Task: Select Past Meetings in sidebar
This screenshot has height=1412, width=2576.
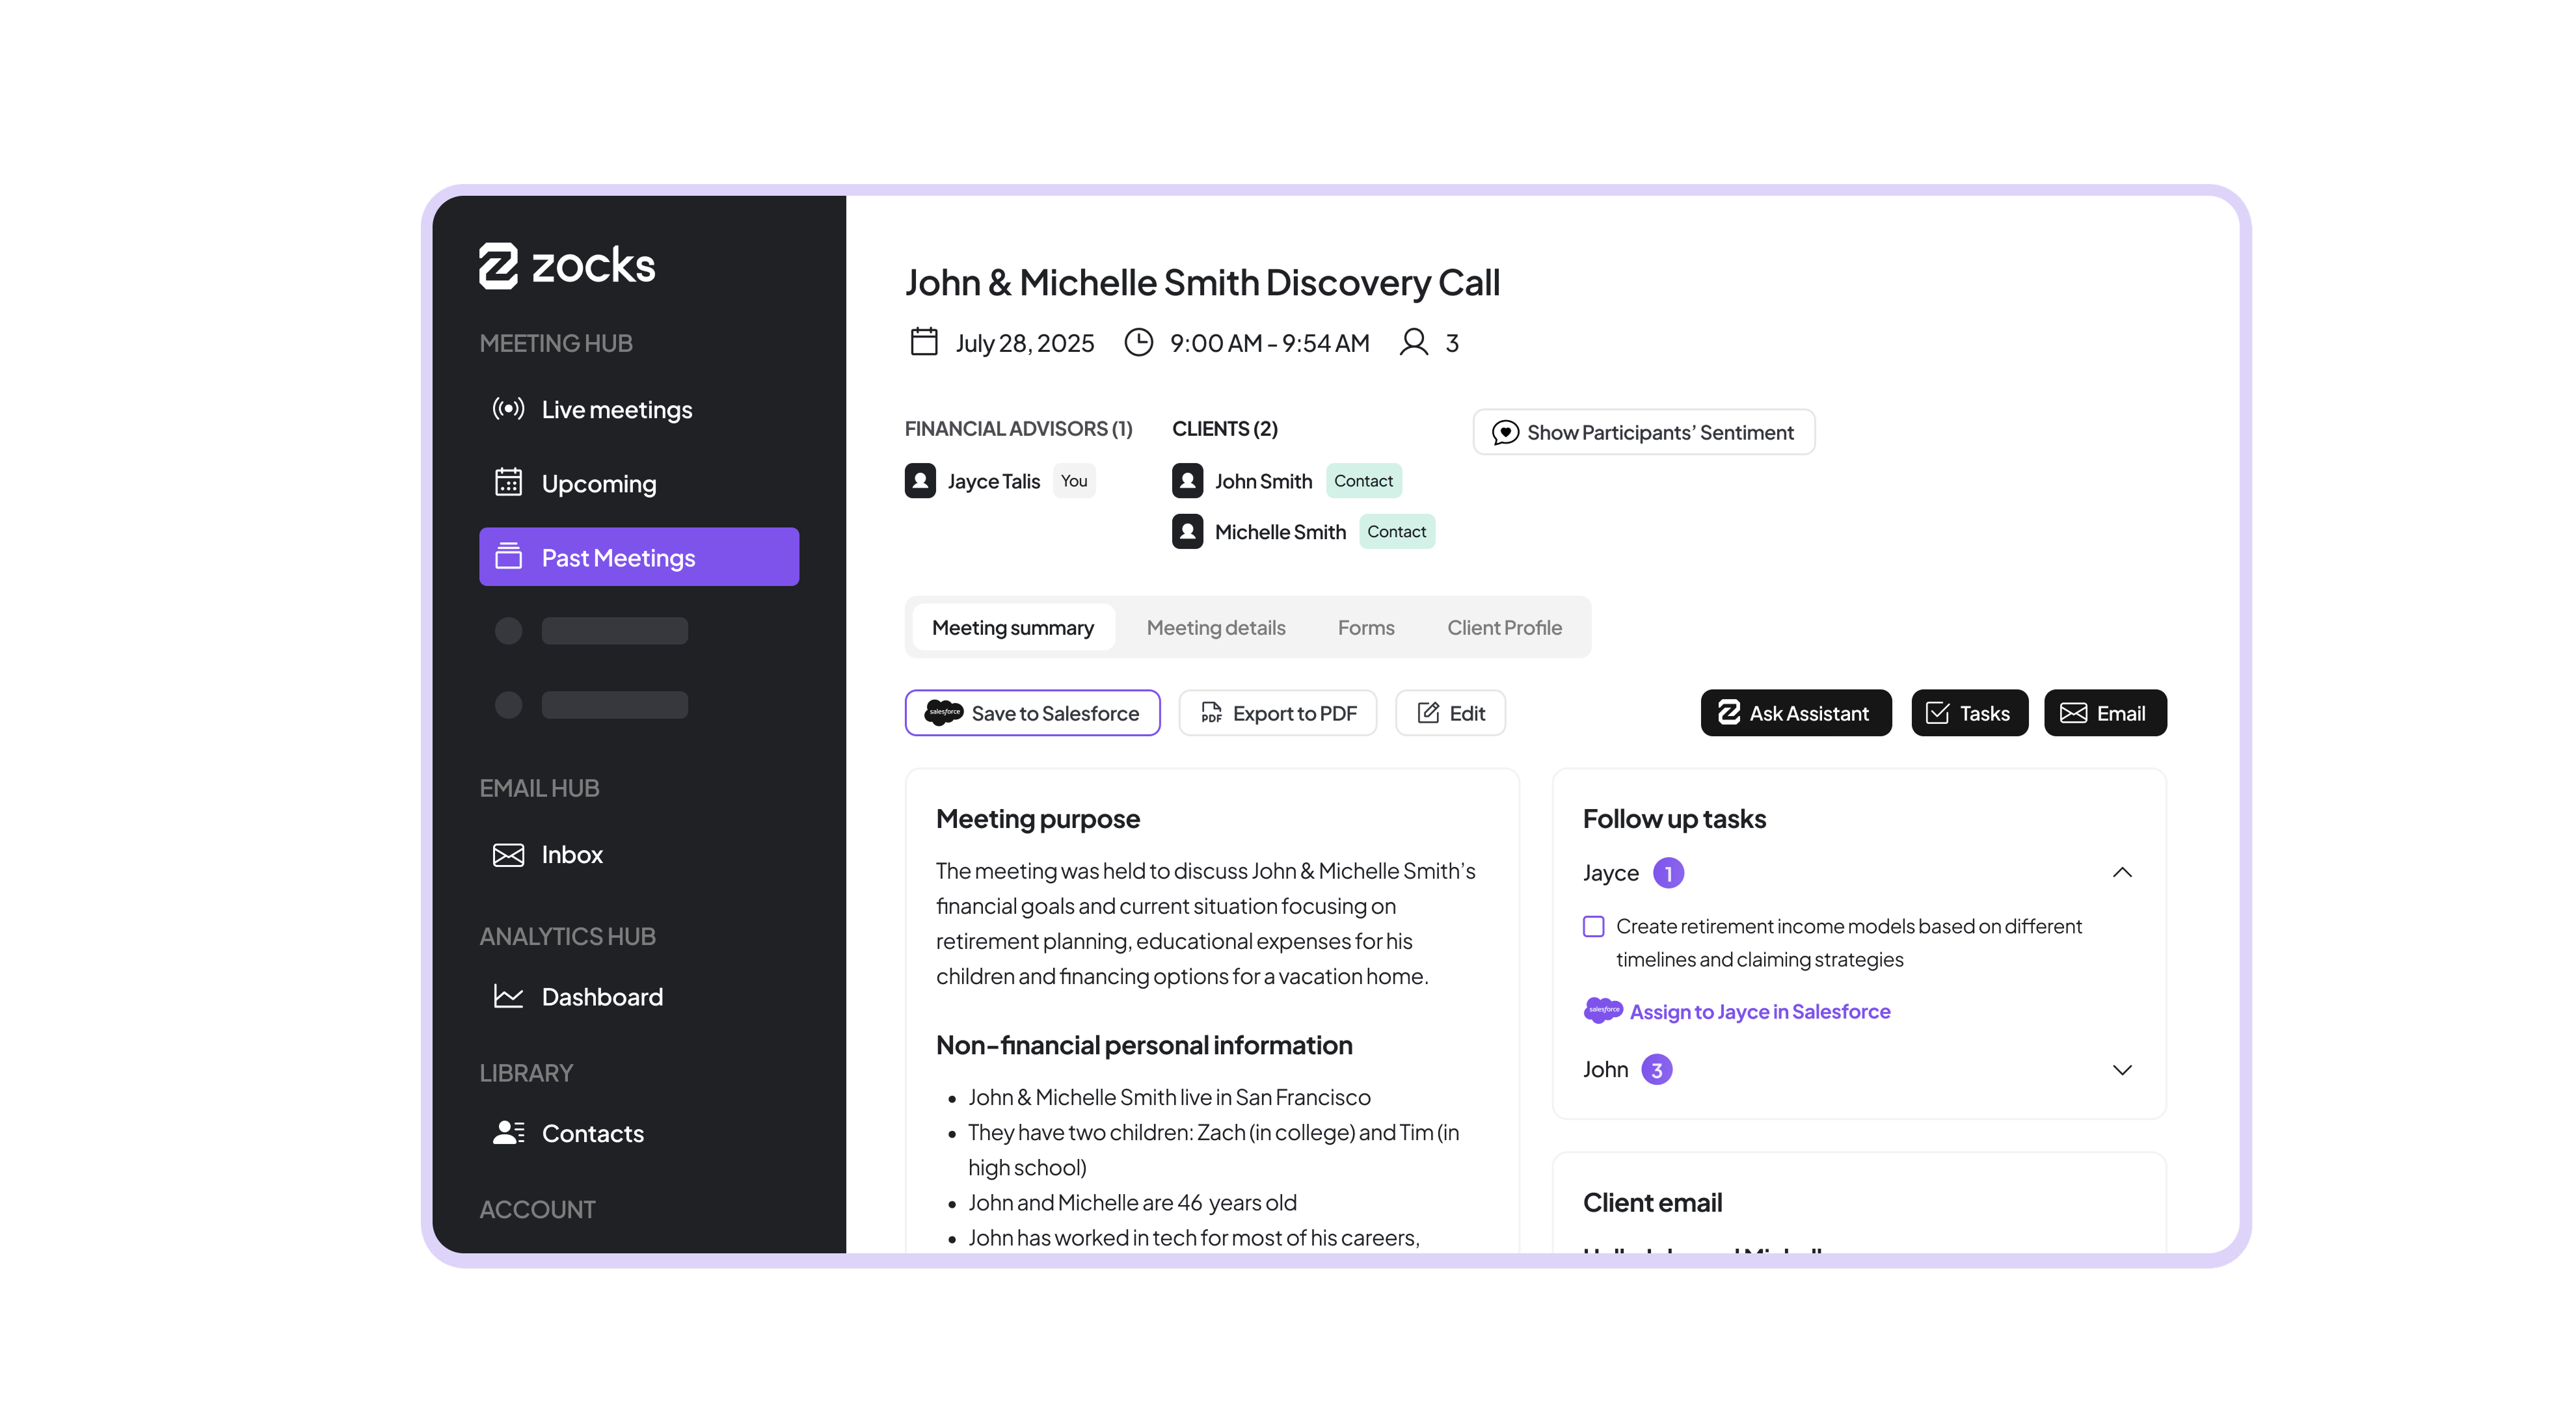Action: coord(639,557)
